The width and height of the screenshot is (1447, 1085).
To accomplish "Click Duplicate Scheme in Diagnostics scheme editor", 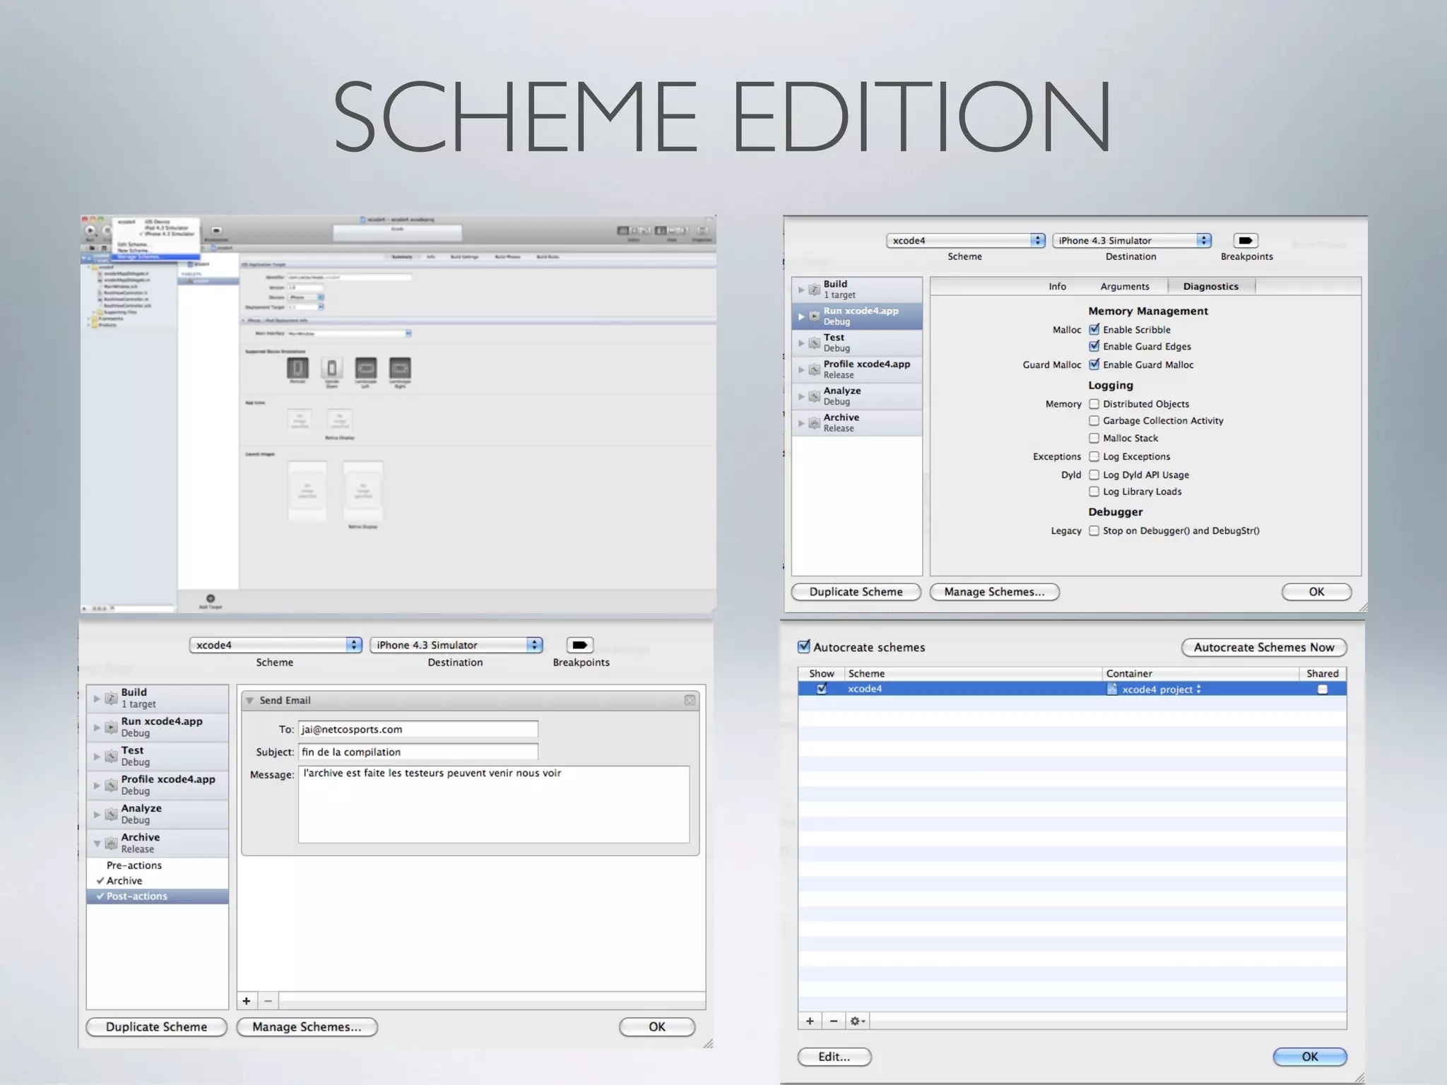I will click(856, 592).
